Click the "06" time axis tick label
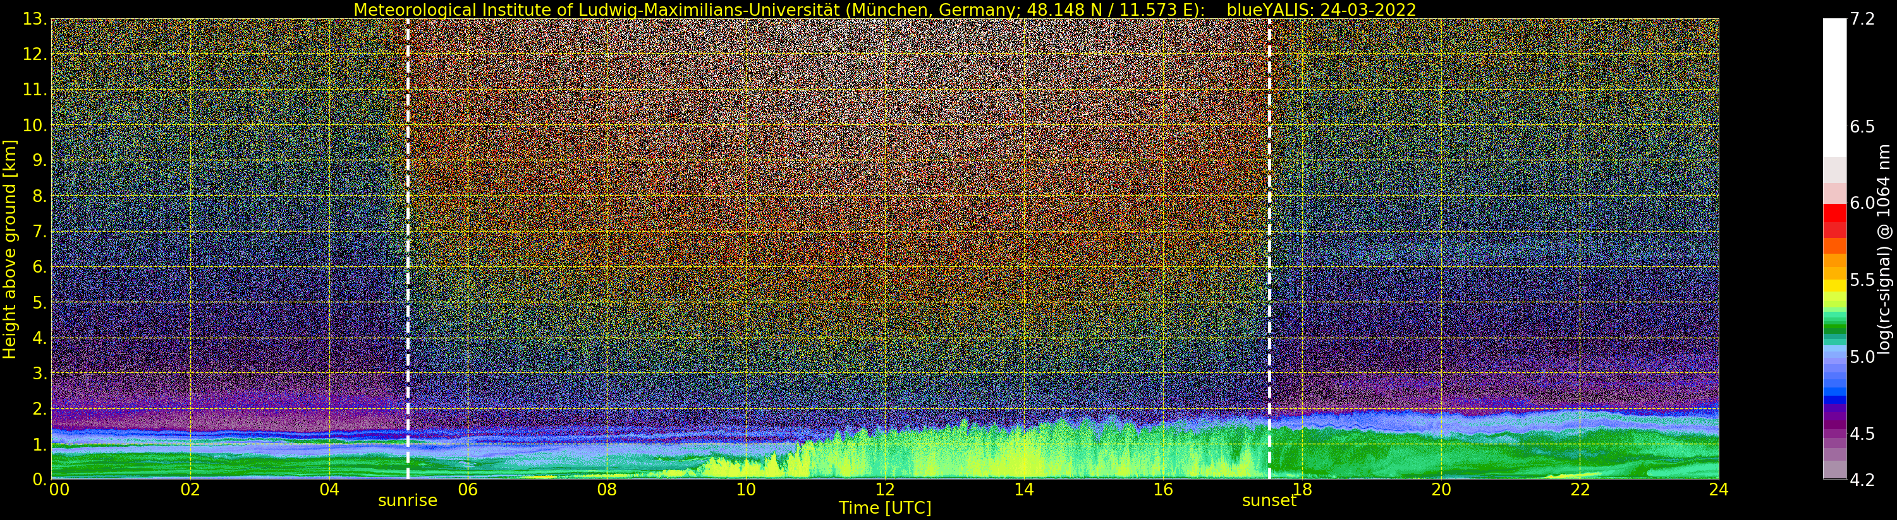 (468, 490)
